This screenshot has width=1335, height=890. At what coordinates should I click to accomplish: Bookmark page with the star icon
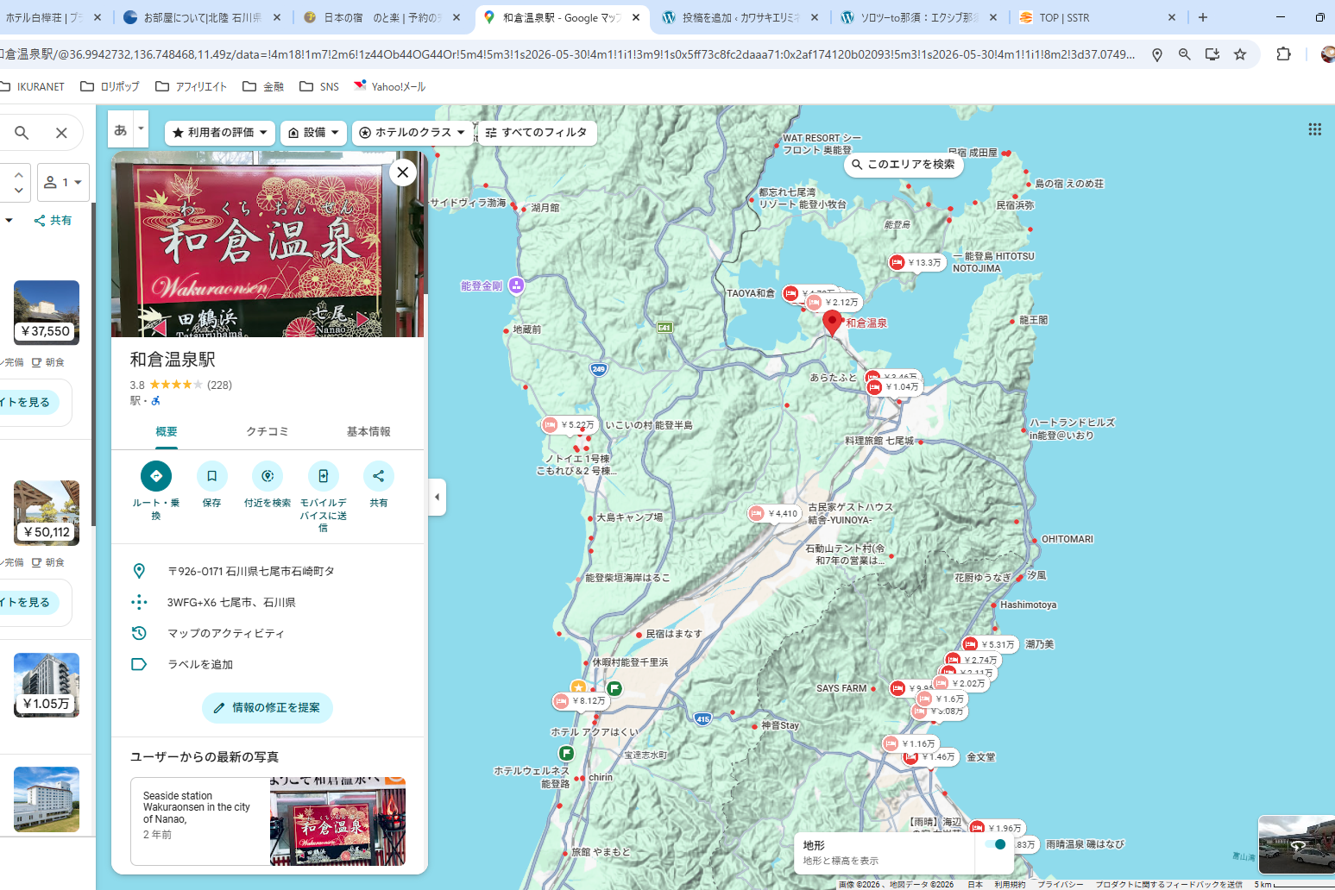[x=1240, y=54]
